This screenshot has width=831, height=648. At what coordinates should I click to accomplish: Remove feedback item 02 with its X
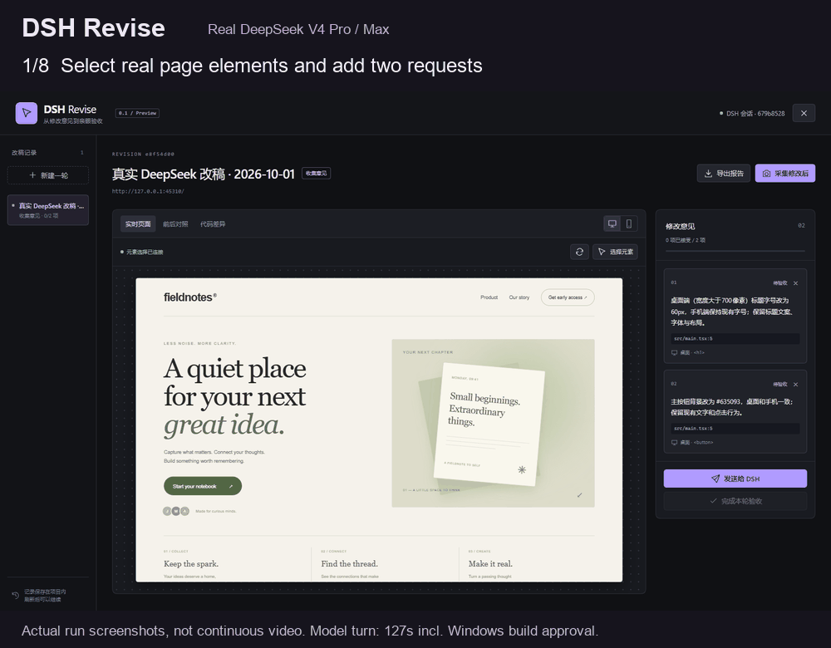click(x=795, y=384)
